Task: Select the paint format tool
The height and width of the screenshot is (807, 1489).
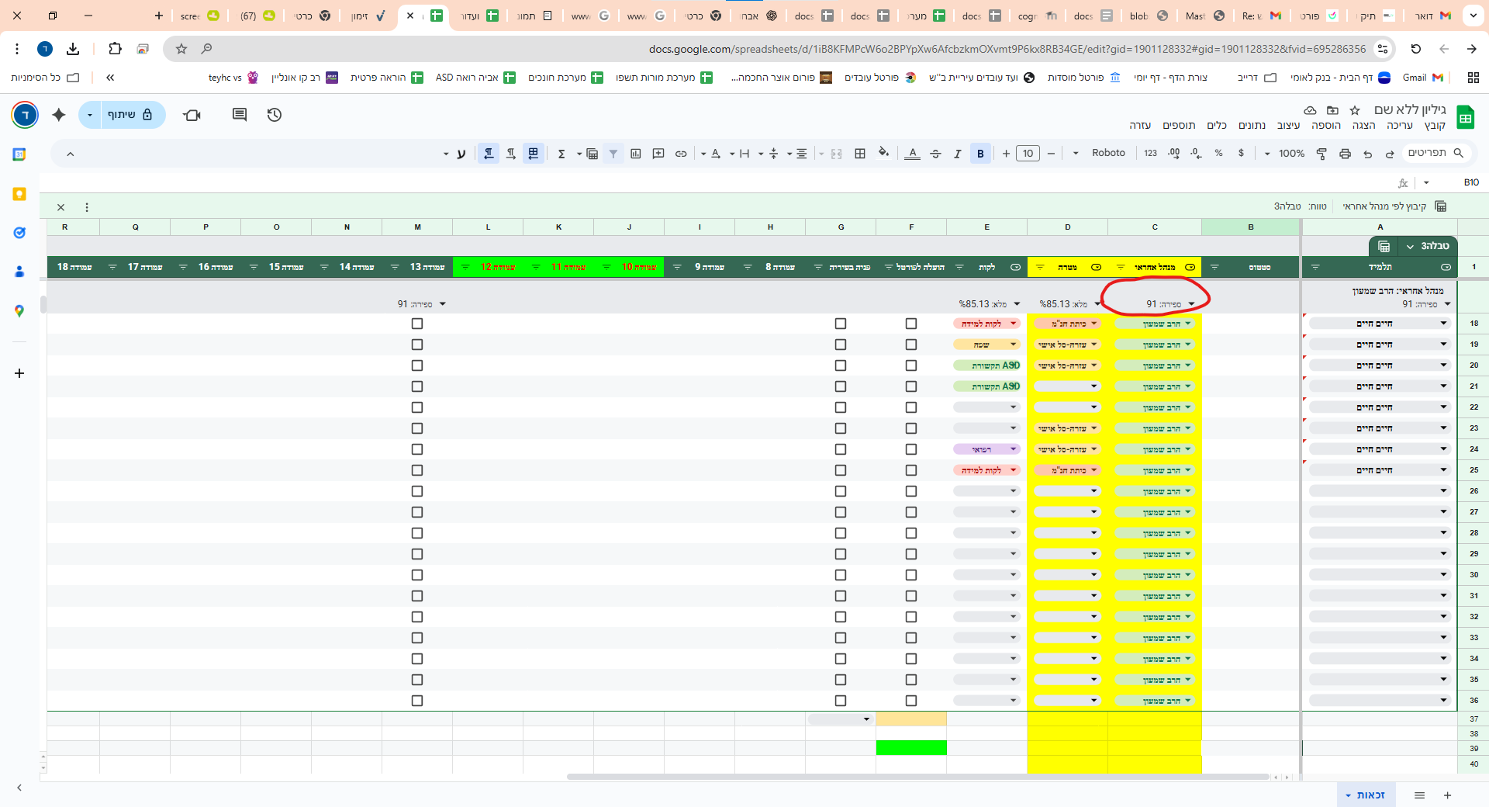Action: pos(1321,154)
